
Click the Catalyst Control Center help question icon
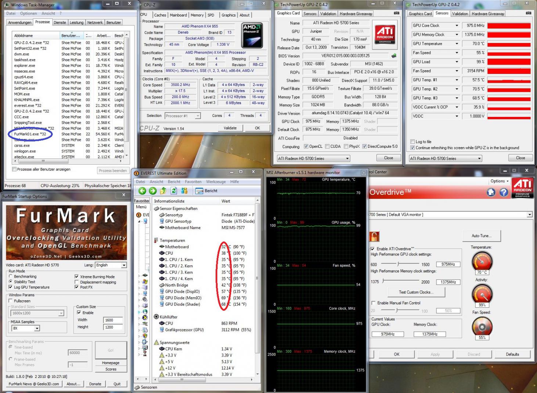[x=504, y=192]
